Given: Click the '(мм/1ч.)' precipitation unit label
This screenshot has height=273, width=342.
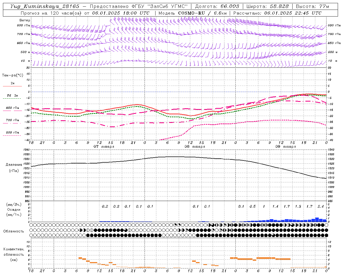Looking at the screenshot, I should tap(14, 215).
